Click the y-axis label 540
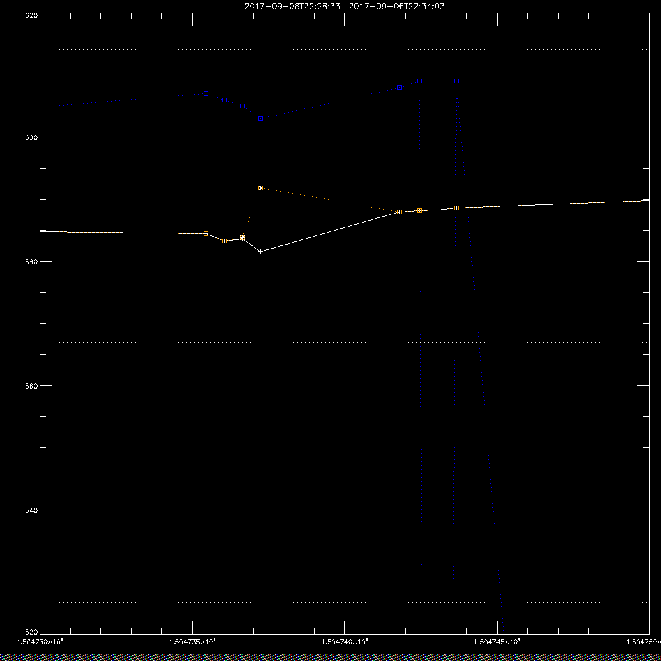The image size is (661, 661). pos(32,510)
